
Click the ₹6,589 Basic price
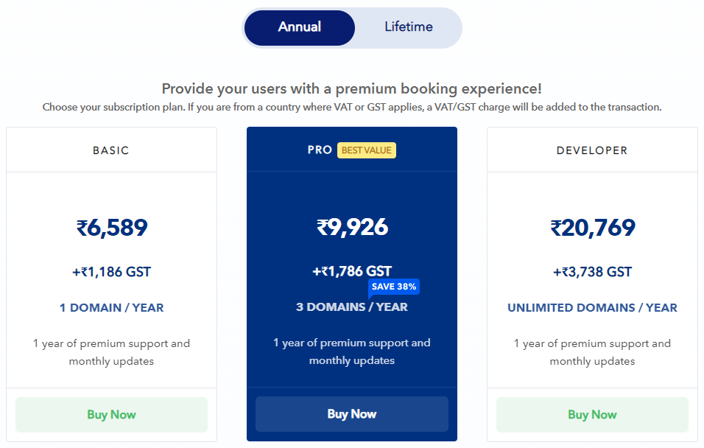112,228
